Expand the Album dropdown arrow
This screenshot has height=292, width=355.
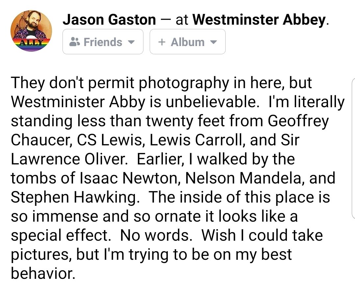213,42
